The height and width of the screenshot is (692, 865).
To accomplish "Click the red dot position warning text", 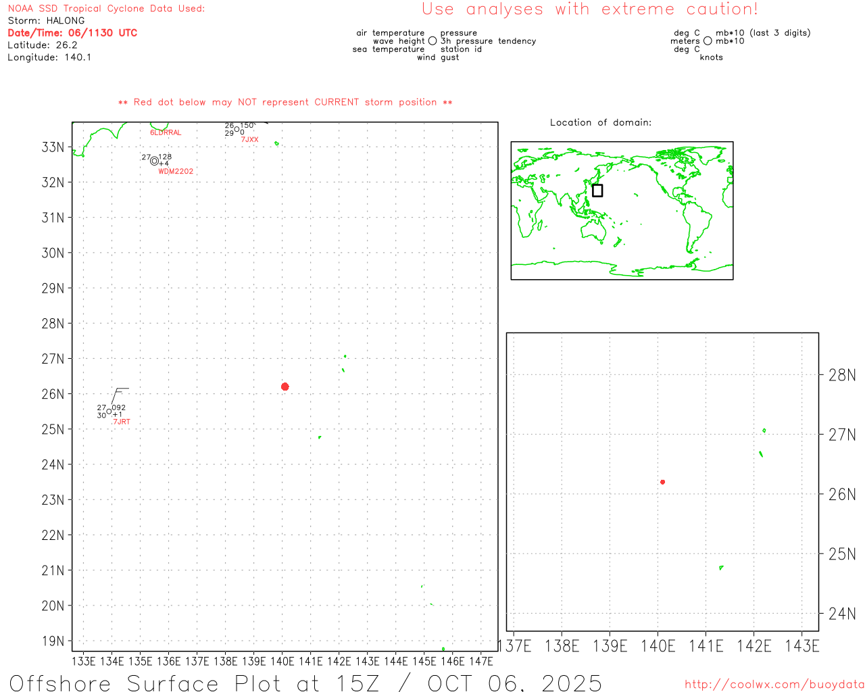I will tap(285, 103).
